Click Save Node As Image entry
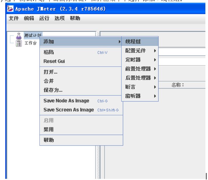 (x=81, y=101)
